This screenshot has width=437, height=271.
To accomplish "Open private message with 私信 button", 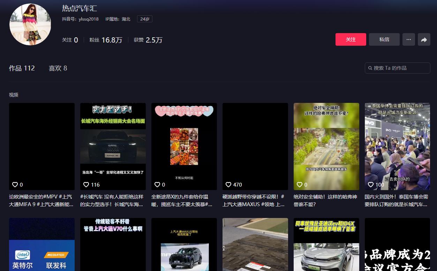I will click(x=384, y=39).
